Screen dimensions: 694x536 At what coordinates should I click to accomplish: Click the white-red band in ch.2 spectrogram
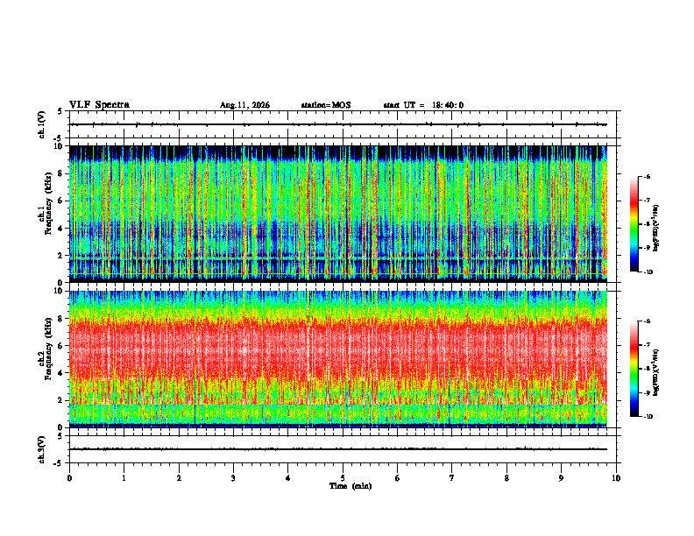click(338, 349)
